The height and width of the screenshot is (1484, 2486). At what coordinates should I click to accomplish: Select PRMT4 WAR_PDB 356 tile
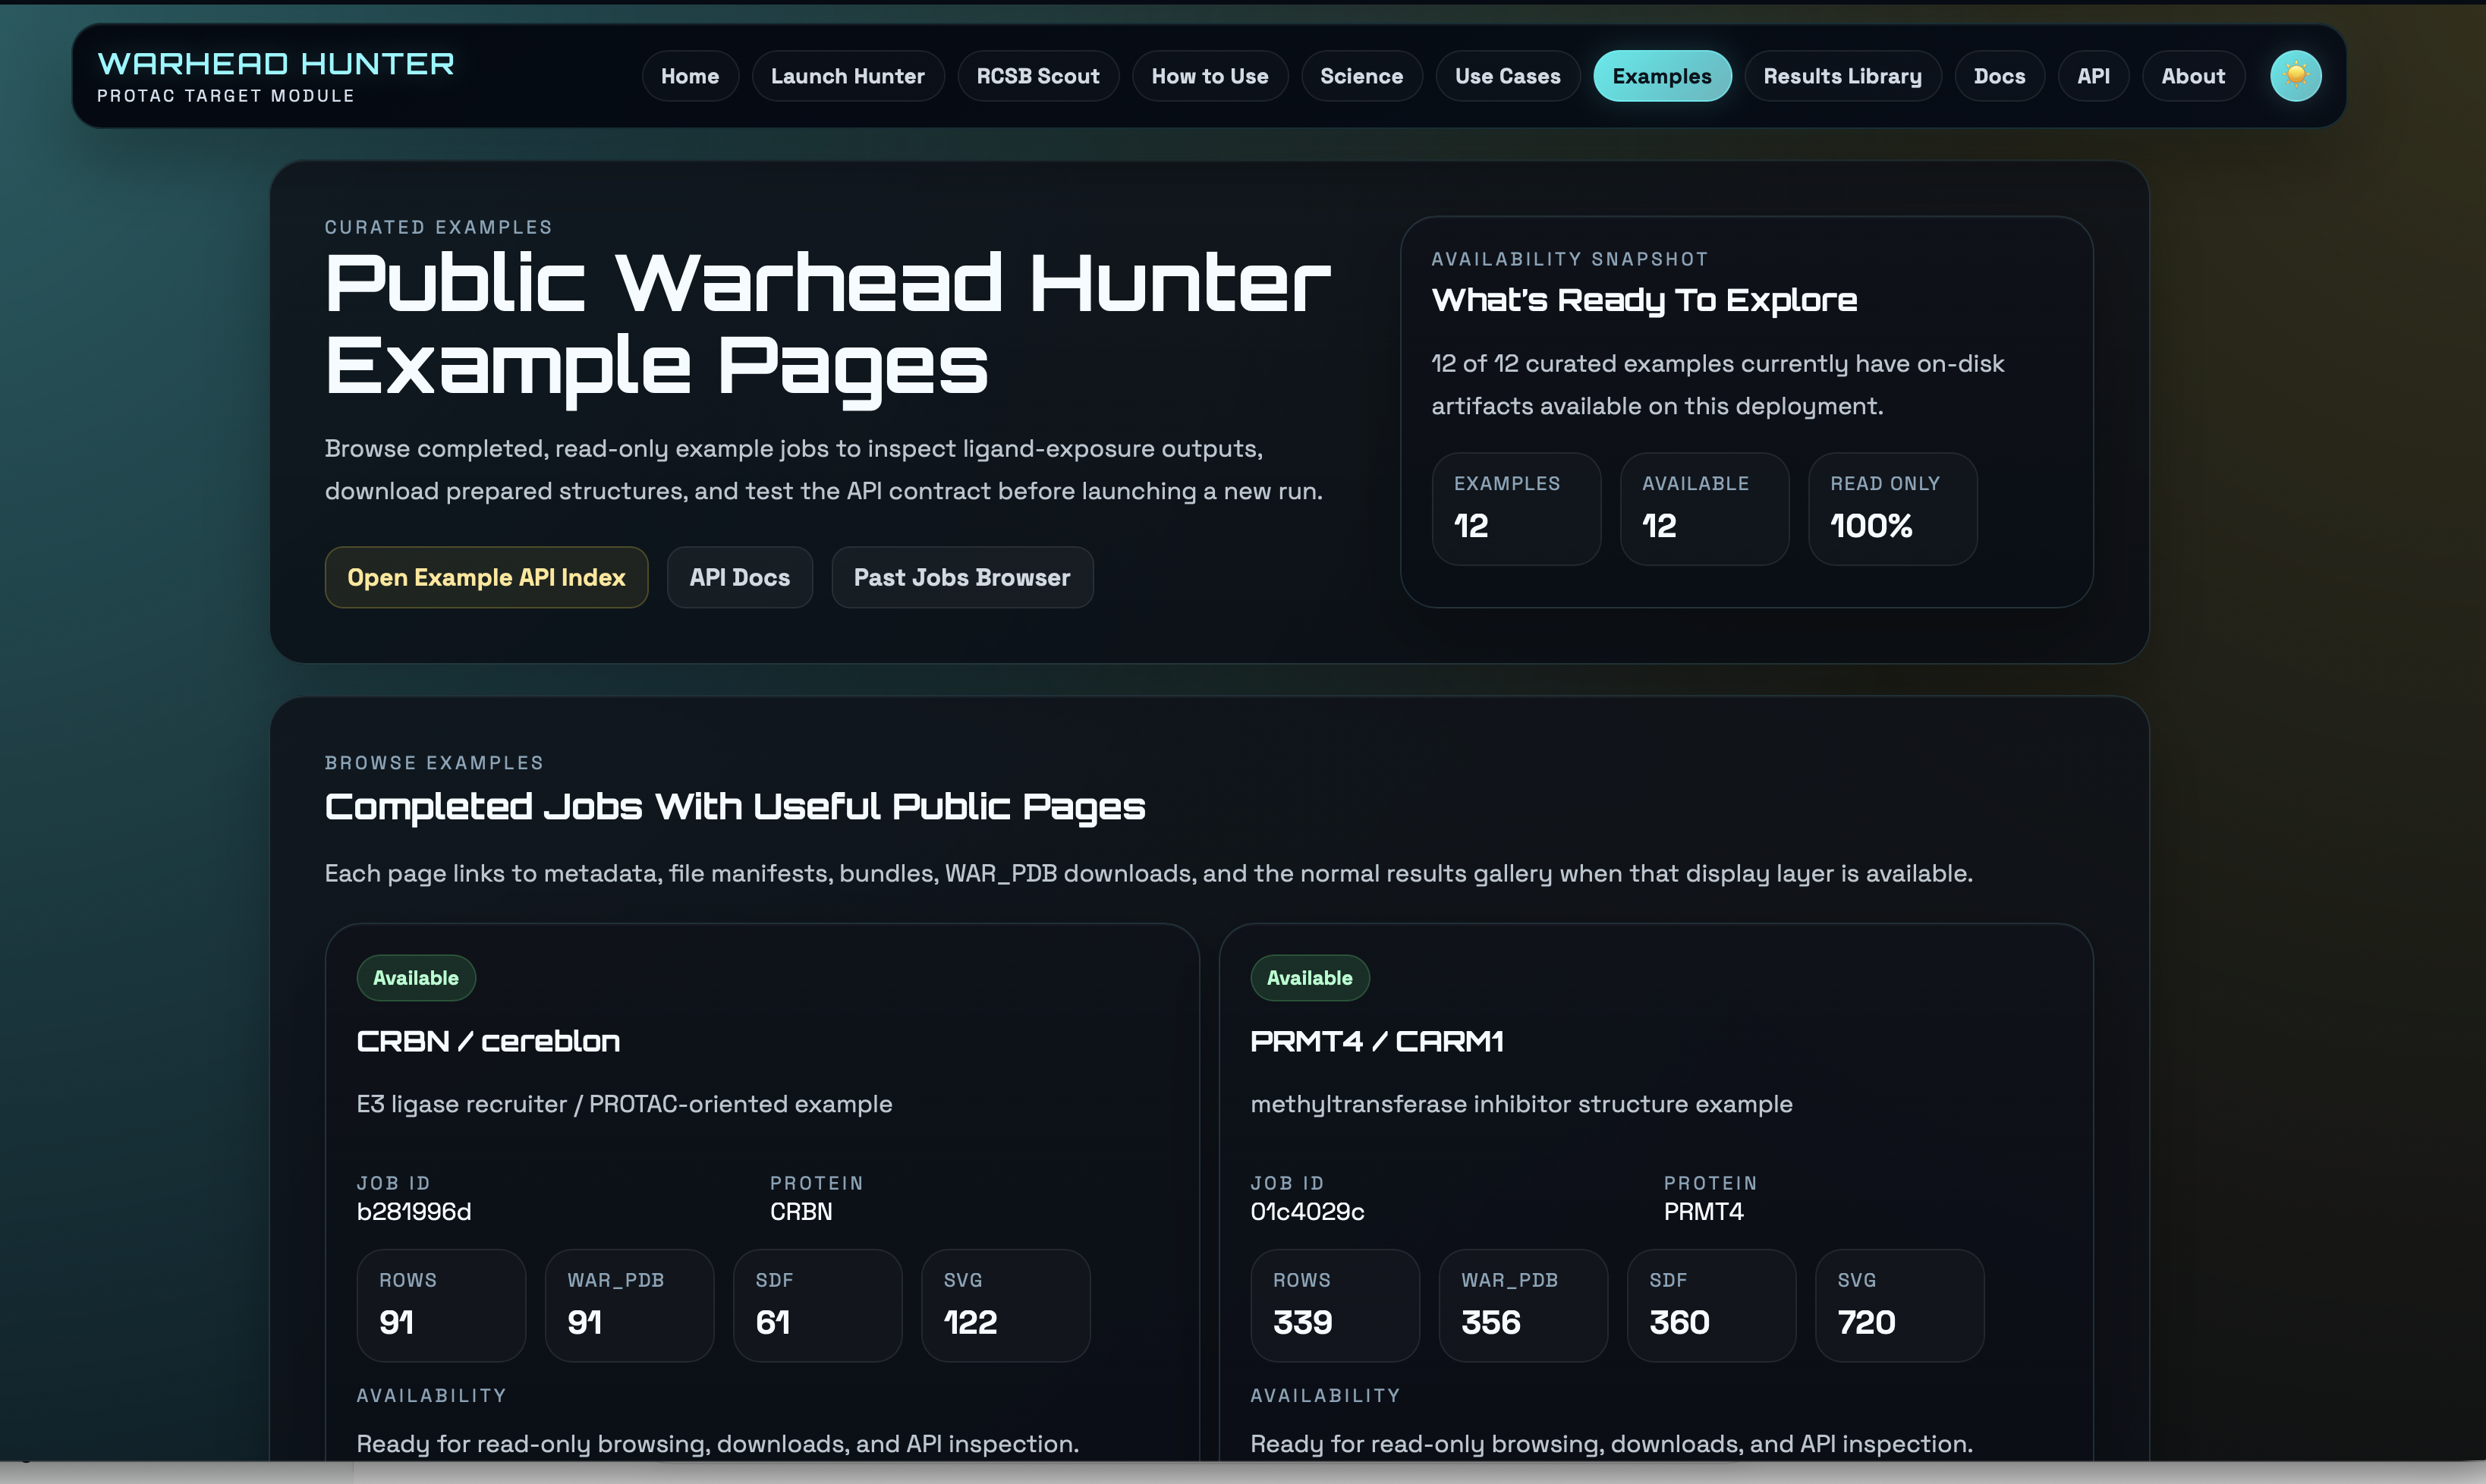[x=1523, y=1305]
